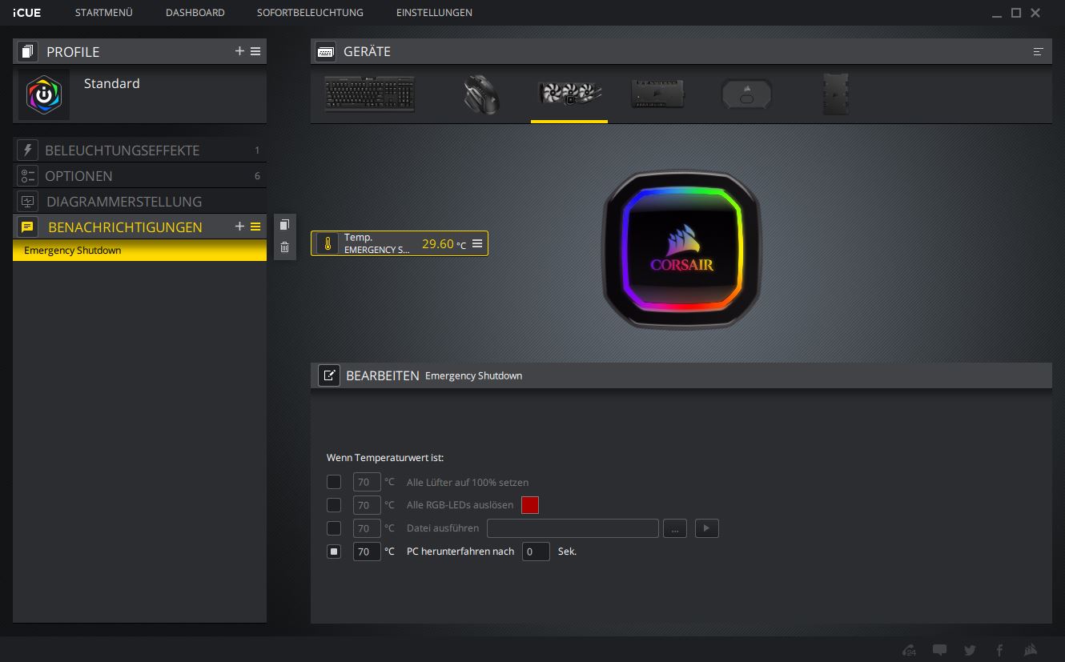Enable 'Datei ausführen' checkbox
The width and height of the screenshot is (1065, 662).
coord(334,528)
